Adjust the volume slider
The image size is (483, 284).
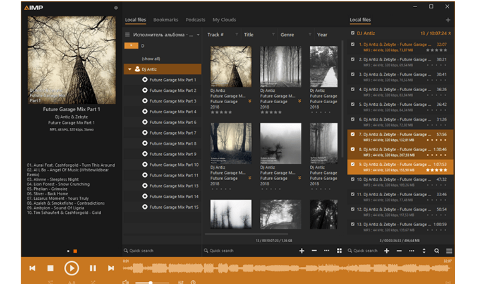point(151,282)
